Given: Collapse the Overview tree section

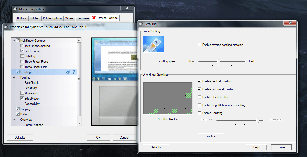Looking at the screenshot, I should [14, 120].
